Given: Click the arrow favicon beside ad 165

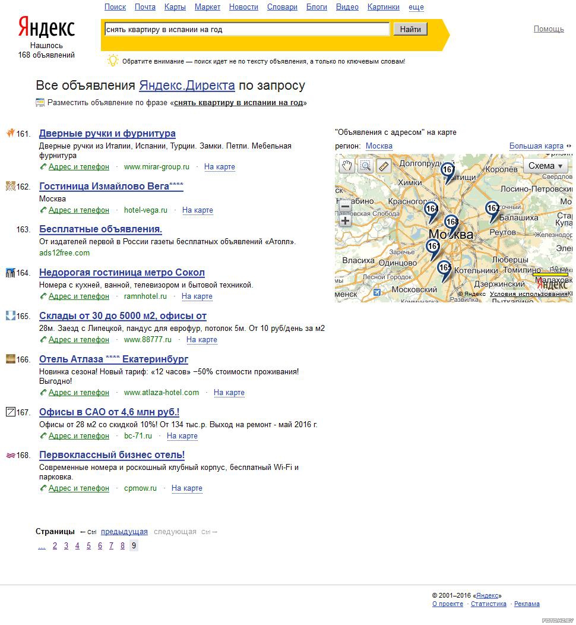Looking at the screenshot, I should [x=10, y=315].
